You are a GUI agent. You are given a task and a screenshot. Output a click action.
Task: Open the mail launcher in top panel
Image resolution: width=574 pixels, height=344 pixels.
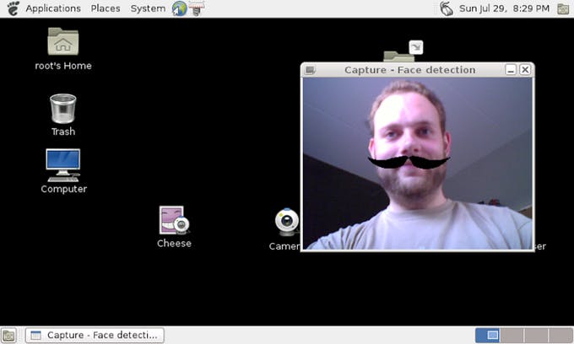pos(198,8)
